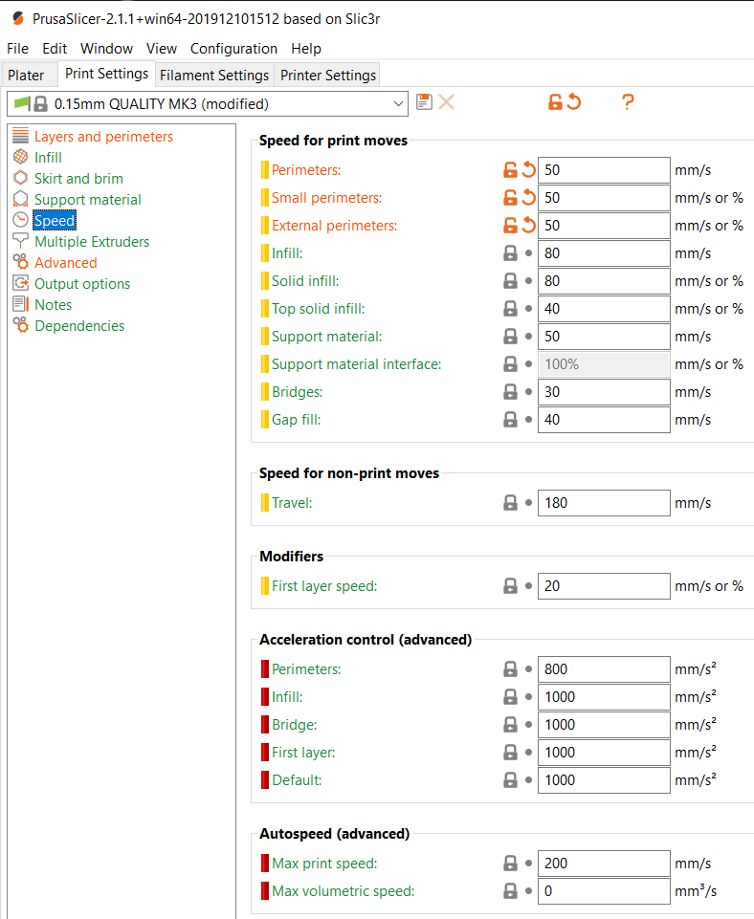Open Output options settings page
This screenshot has width=754, height=919.
(x=82, y=284)
